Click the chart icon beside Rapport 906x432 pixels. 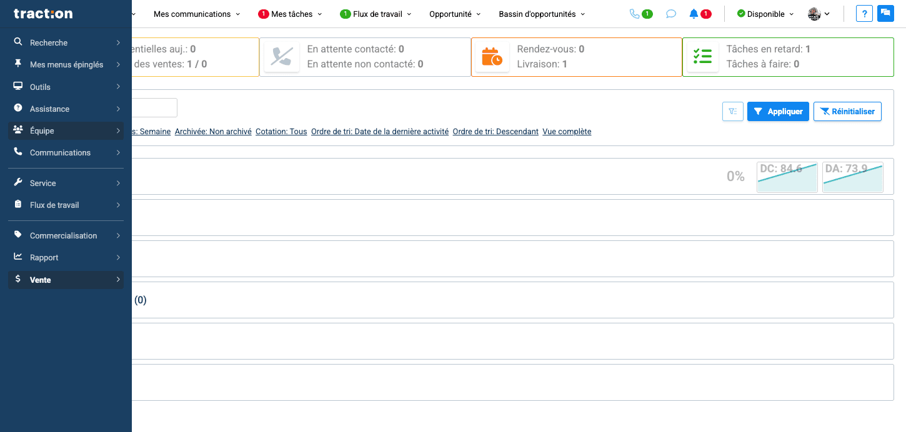click(x=18, y=257)
